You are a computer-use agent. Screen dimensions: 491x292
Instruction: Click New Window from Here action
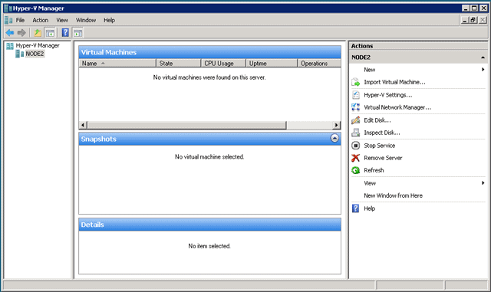pos(393,195)
